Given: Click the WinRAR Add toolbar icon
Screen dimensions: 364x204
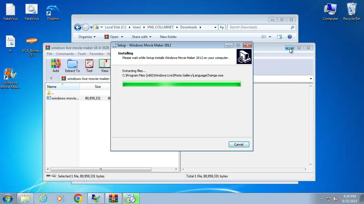Looking at the screenshot, I should [x=56, y=66].
